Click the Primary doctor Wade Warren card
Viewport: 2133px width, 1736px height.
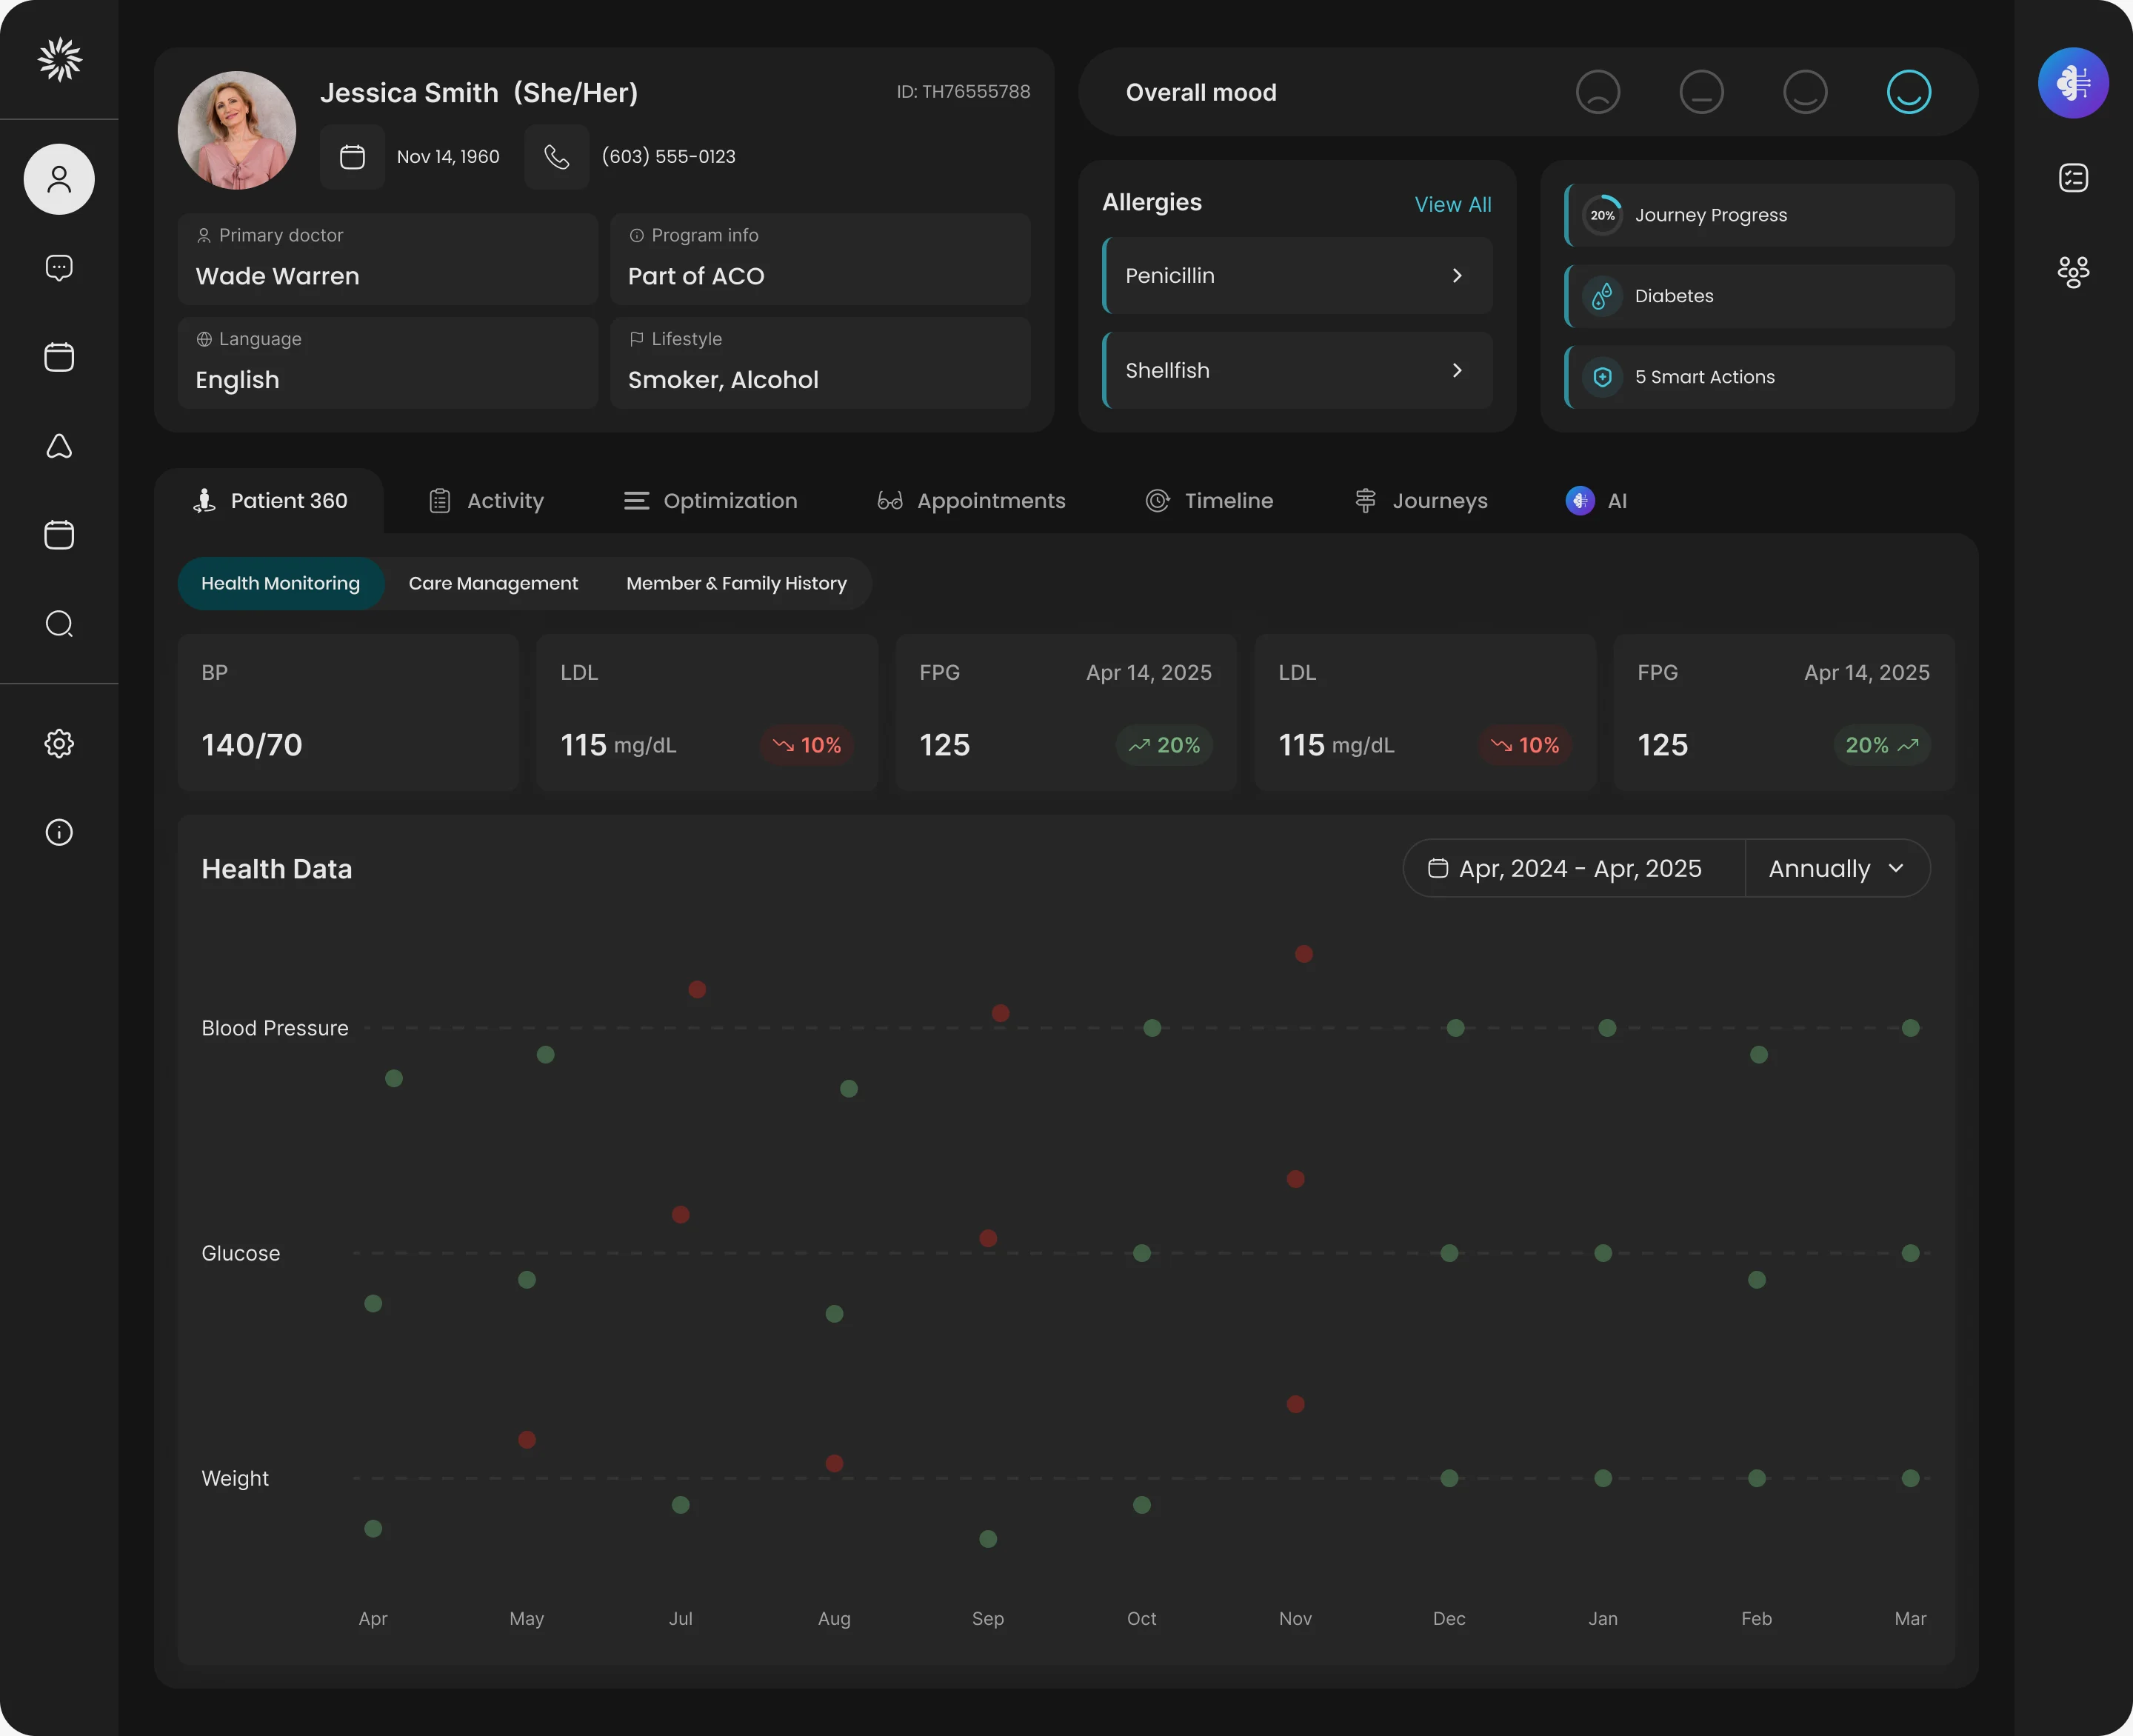[x=388, y=259]
